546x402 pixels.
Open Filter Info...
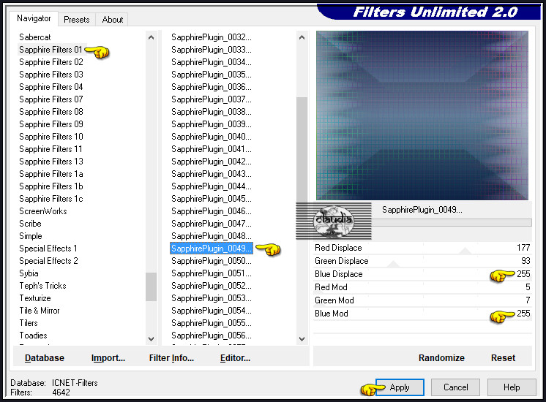[171, 358]
